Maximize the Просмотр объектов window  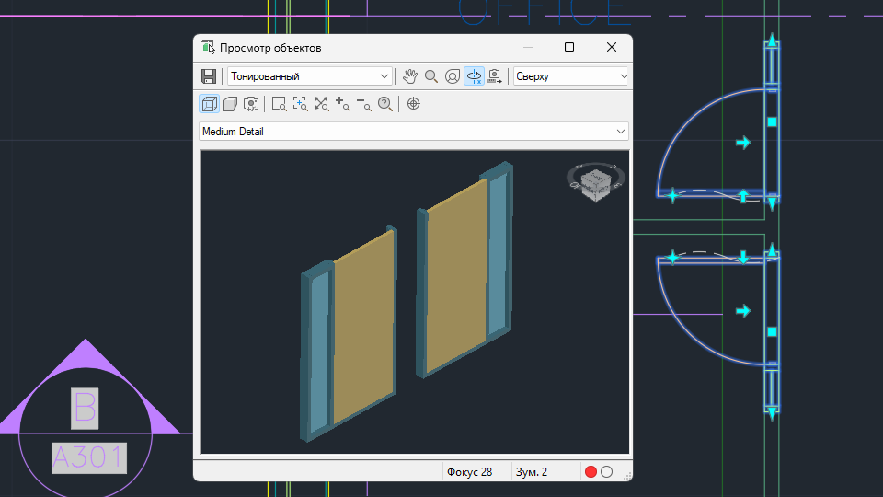569,47
